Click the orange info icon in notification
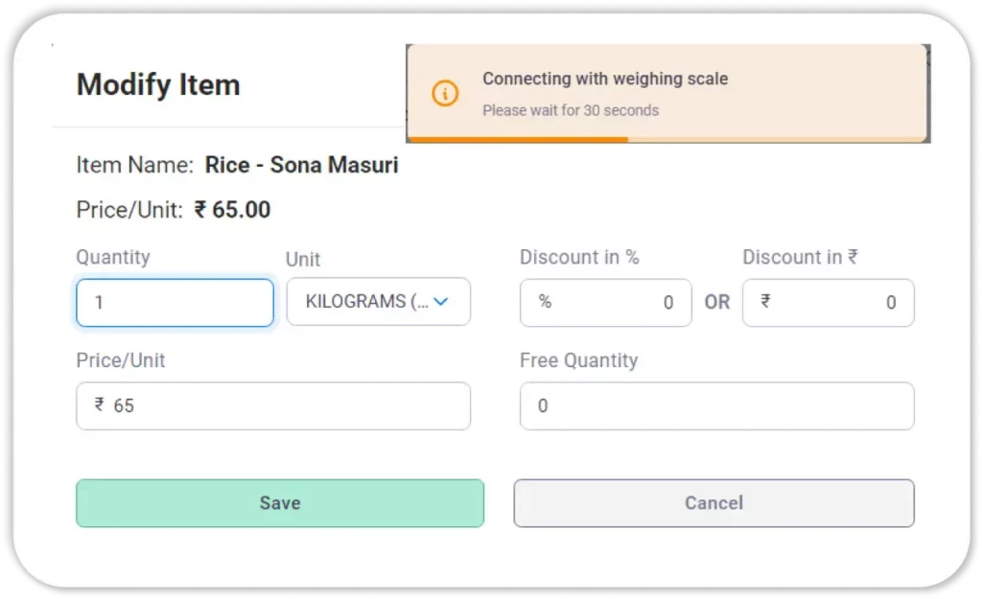 [445, 93]
